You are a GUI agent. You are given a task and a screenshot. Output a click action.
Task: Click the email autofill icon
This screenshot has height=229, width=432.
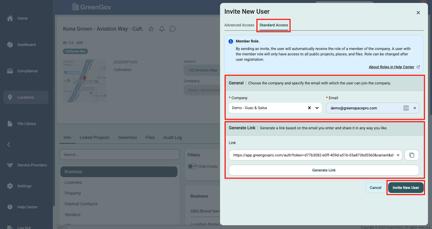click(x=406, y=108)
